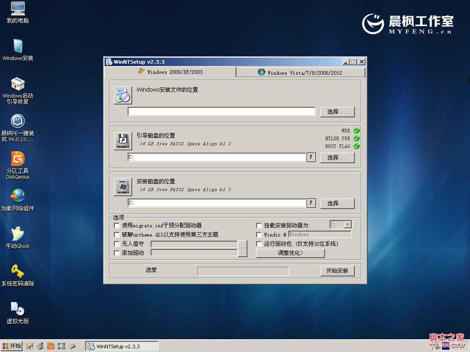Click the Windows install files source CD icon
The image size is (470, 352).
point(122,94)
